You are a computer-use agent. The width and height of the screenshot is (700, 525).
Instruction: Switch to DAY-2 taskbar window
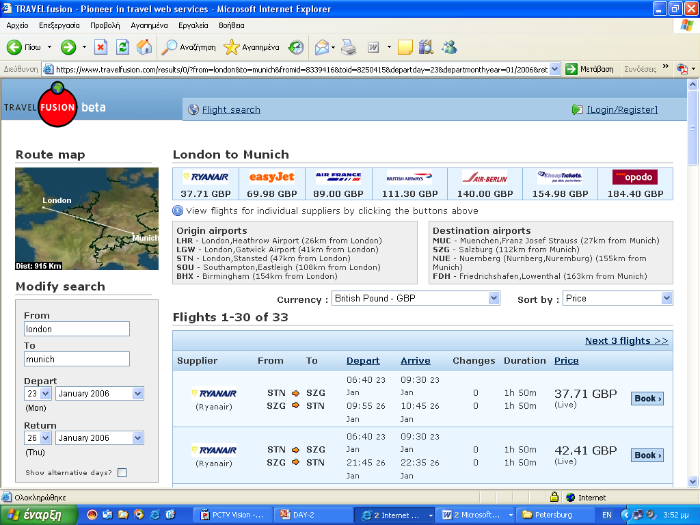pos(313,515)
